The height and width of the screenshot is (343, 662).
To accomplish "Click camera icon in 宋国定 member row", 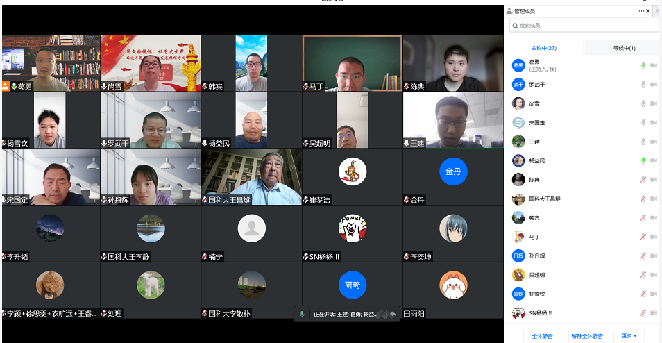I will [654, 122].
